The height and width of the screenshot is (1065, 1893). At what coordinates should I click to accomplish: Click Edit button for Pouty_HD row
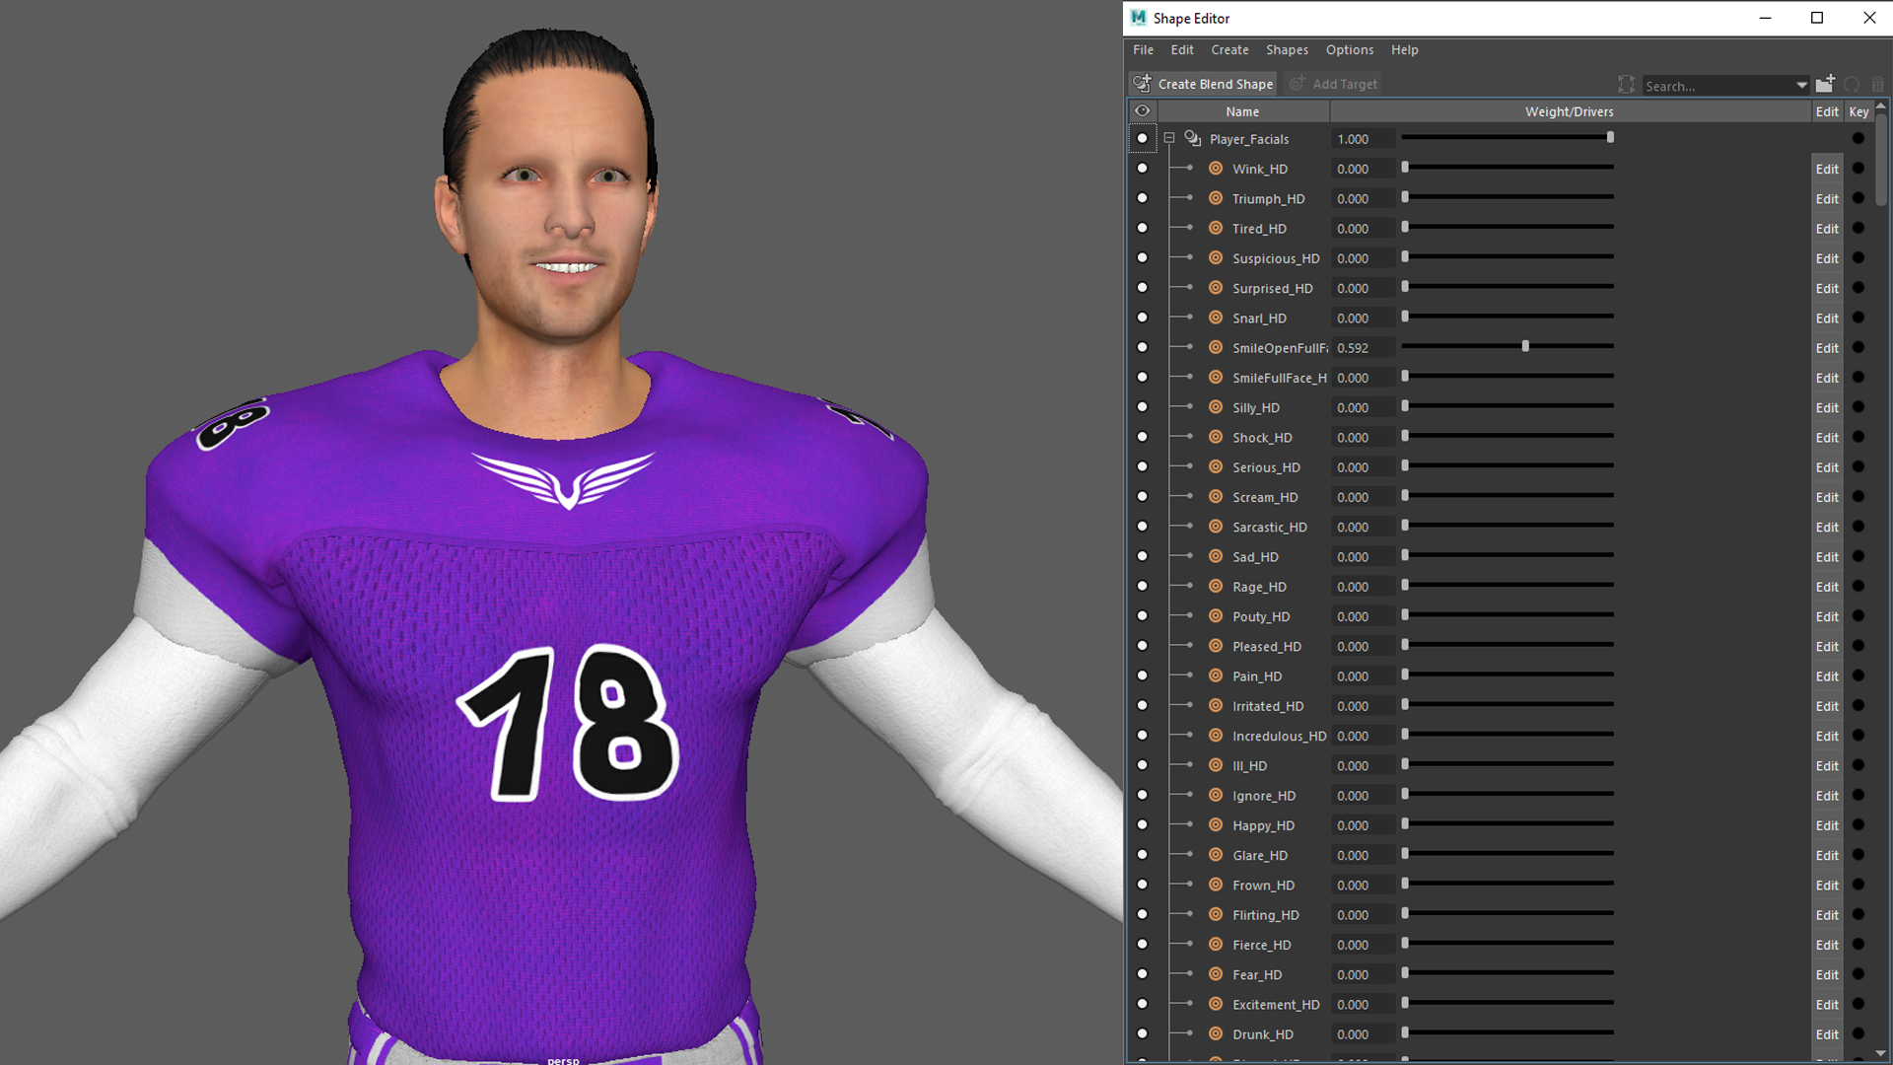tap(1826, 616)
